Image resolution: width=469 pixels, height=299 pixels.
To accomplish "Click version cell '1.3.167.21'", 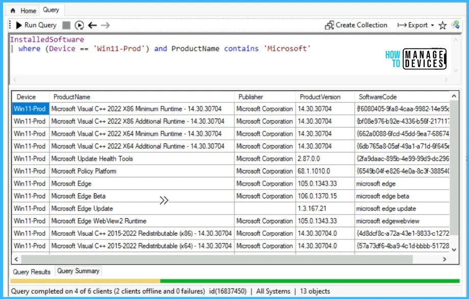I will [325, 208].
